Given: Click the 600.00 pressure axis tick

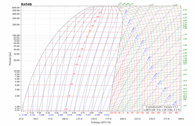Looking at the screenshot, I should (16, 8).
